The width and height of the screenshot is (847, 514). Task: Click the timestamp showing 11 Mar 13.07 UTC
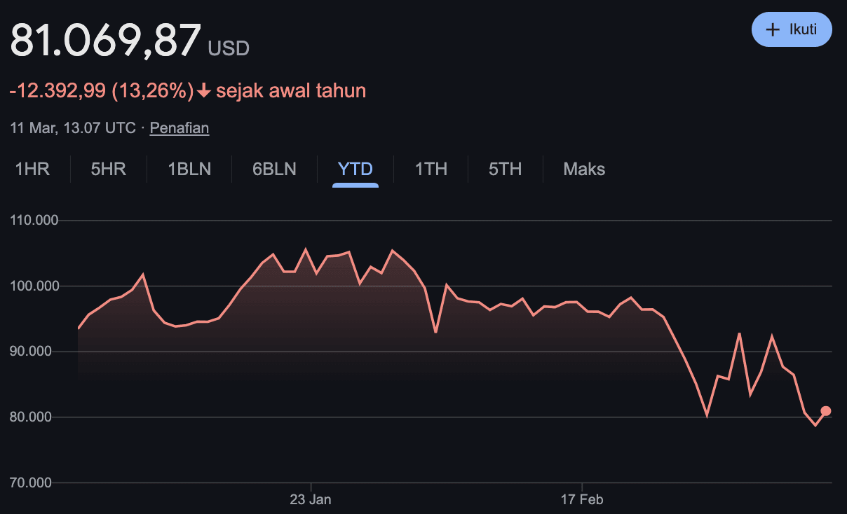tap(72, 127)
